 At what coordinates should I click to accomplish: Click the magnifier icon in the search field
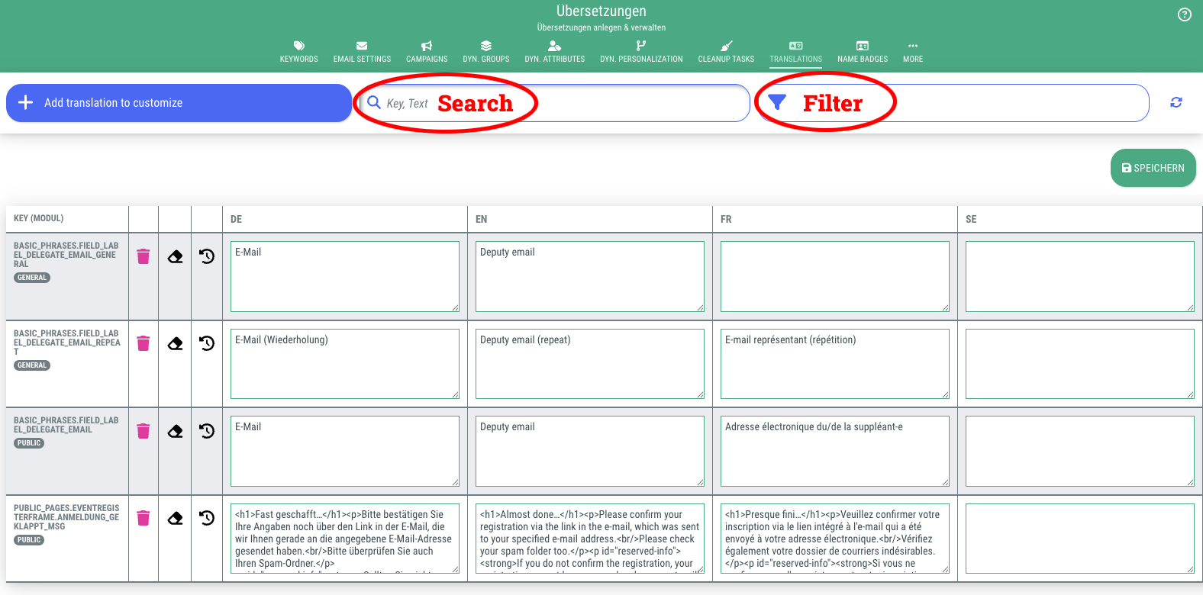pos(374,102)
